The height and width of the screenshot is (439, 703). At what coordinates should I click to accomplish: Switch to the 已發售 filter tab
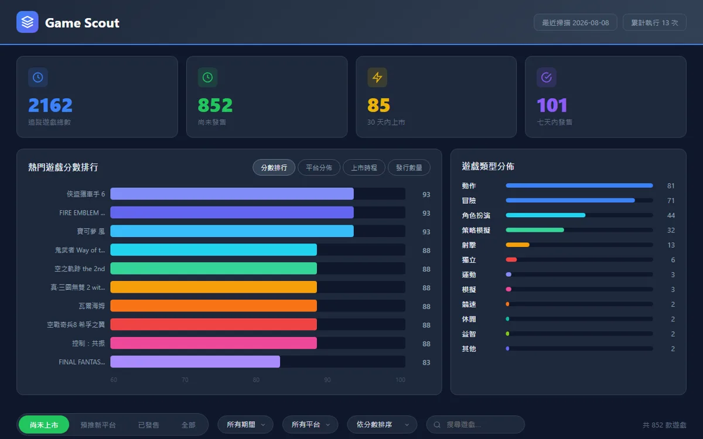(149, 425)
